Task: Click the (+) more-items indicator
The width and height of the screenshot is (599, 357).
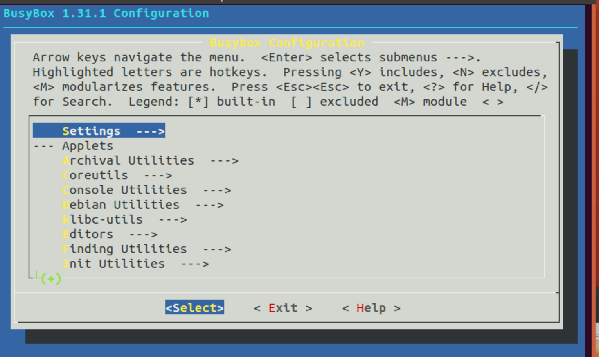Action: [51, 279]
